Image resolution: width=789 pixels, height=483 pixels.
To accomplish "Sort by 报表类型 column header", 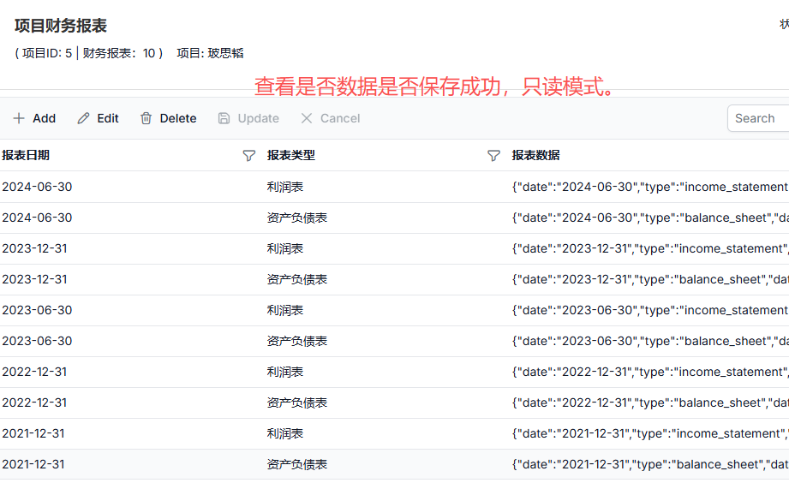I will pos(291,155).
